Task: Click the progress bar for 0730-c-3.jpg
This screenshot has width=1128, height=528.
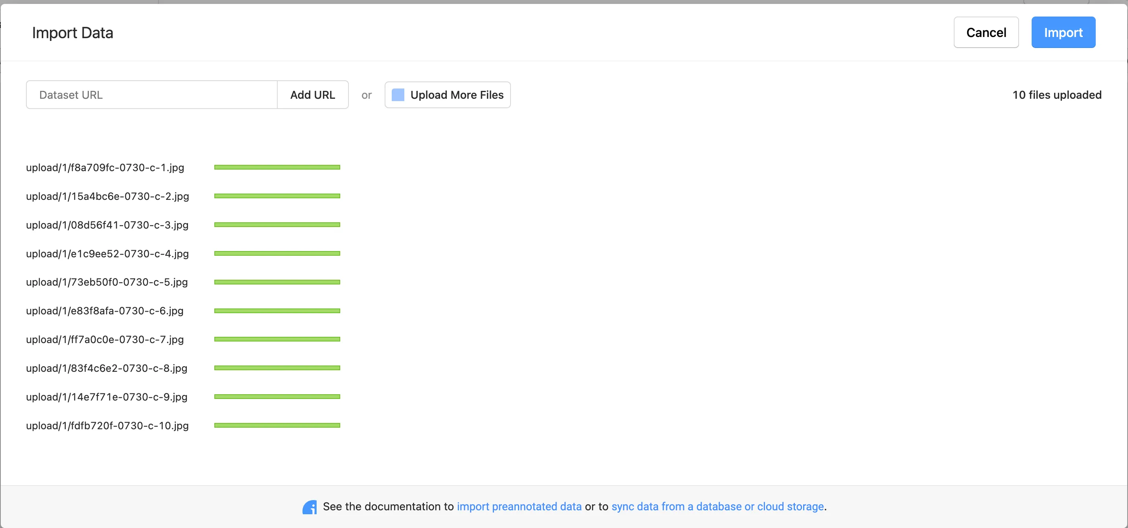Action: pos(277,225)
